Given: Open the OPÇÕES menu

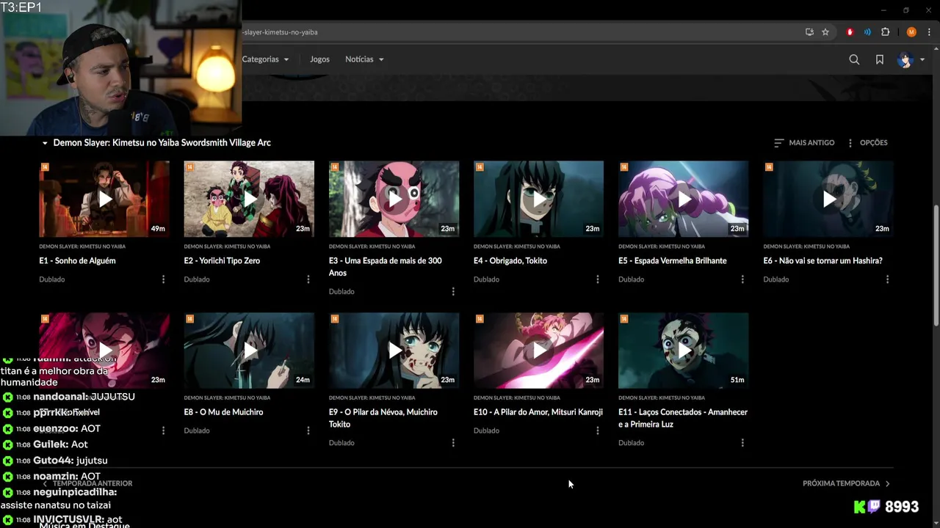Looking at the screenshot, I should [x=867, y=143].
